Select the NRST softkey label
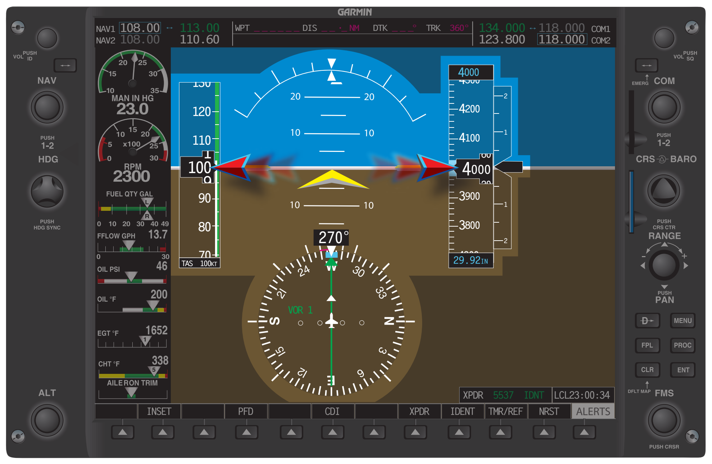This screenshot has height=464, width=712. 549,411
